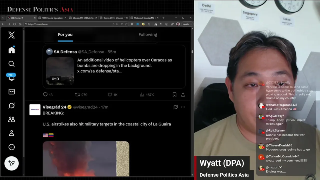Open the more options on Visegrád 24 post

point(183,107)
